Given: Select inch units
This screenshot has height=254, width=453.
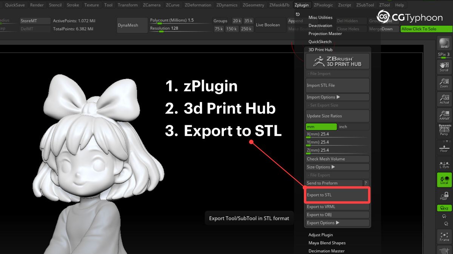Looking at the screenshot, I should click(x=354, y=127).
